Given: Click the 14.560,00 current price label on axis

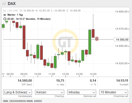Looking at the screenshot, I should pos(121,40).
